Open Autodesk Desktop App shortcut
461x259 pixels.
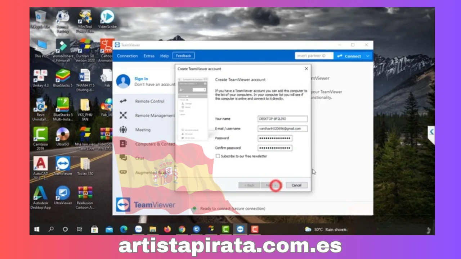coord(40,197)
